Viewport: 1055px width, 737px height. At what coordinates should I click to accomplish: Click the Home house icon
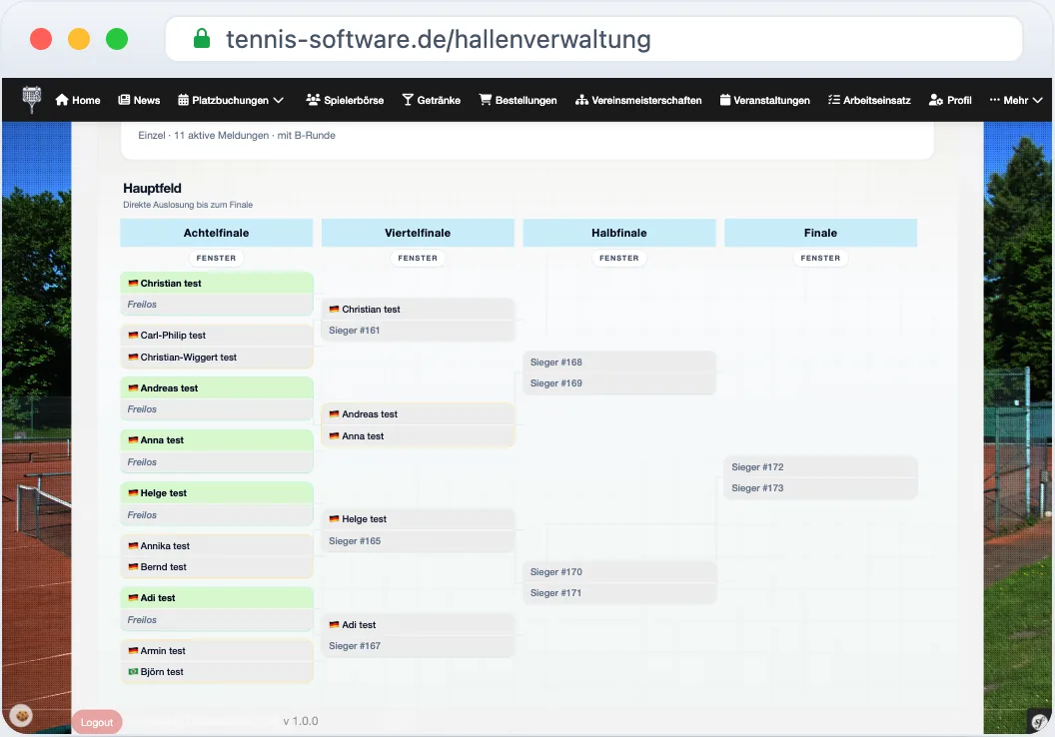(62, 100)
